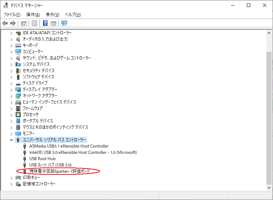Expand the キーボード category

coord(11,45)
